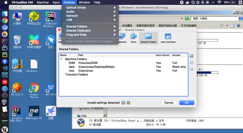Open Photos from the Dock
Screen dimensions: 243x133
pyautogui.click(x=5, y=34)
